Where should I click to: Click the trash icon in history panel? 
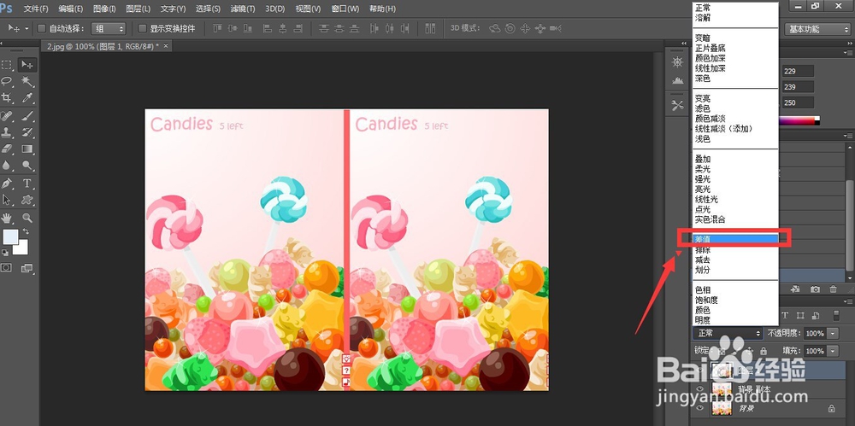pyautogui.click(x=833, y=289)
